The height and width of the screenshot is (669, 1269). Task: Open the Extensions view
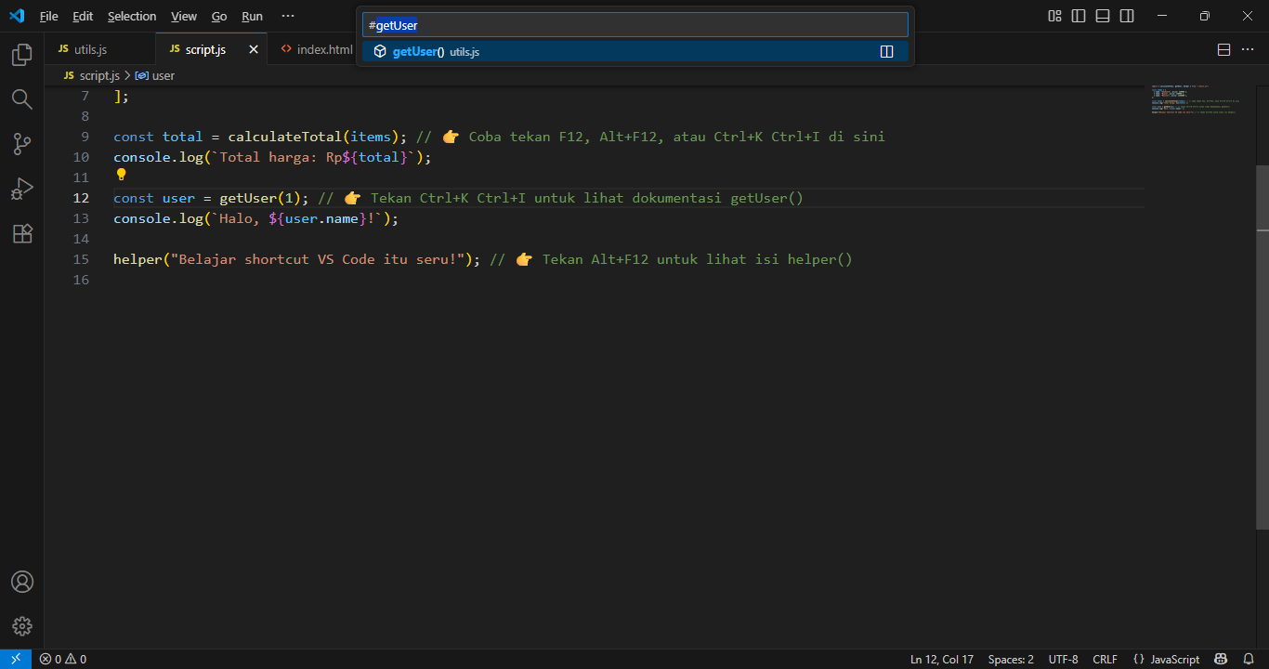pyautogui.click(x=20, y=233)
